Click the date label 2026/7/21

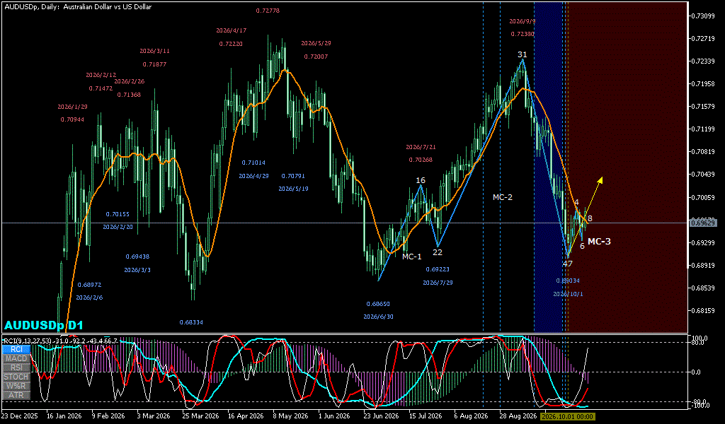pos(421,147)
